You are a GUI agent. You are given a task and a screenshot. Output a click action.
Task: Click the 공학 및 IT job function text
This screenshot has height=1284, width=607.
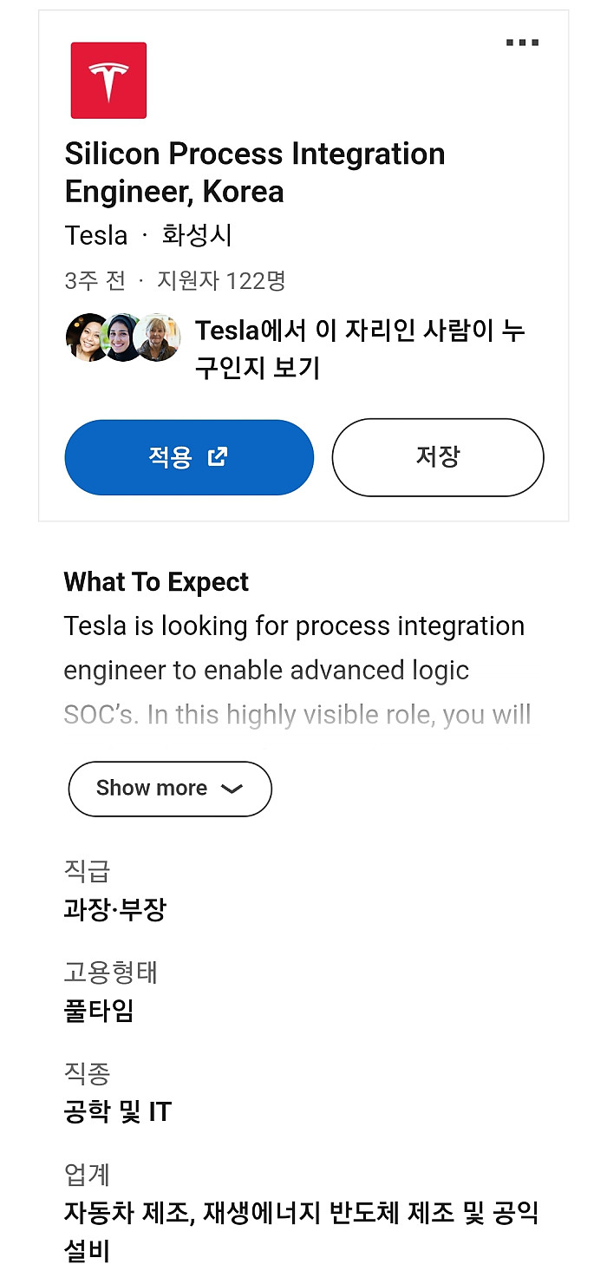pyautogui.click(x=117, y=1111)
